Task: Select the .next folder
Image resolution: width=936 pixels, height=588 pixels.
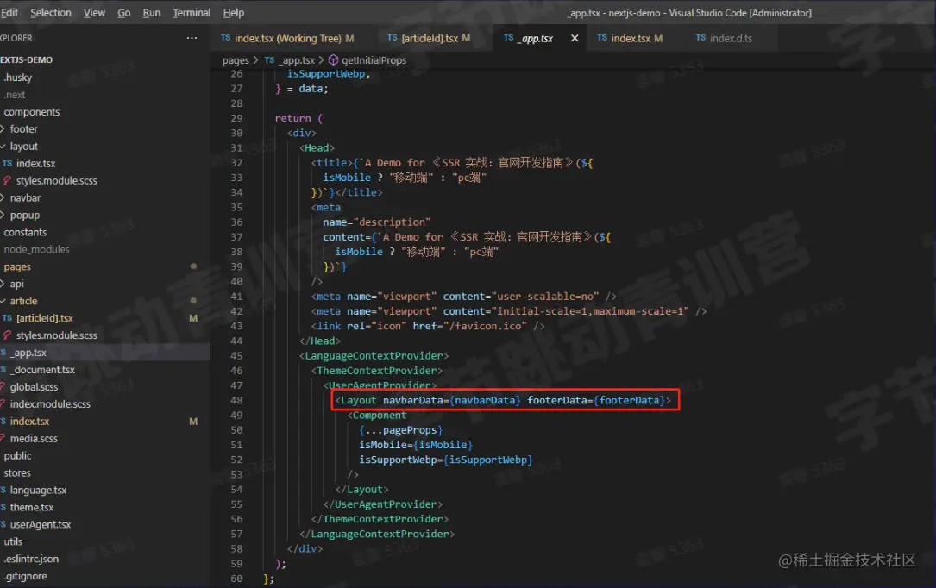Action: coord(15,95)
